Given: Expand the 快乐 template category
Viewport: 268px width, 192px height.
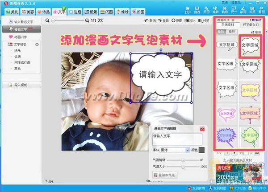Looking at the screenshot, I should (x=17, y=51).
